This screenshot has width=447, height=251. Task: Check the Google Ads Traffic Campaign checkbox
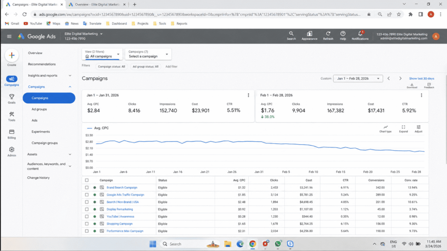pos(87,195)
